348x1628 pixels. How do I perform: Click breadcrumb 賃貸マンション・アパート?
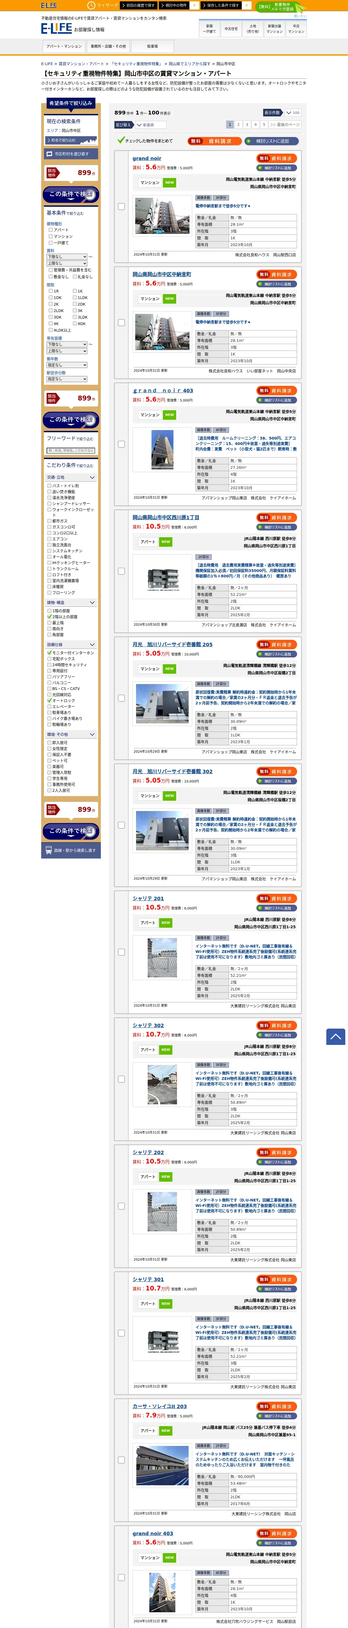click(82, 64)
